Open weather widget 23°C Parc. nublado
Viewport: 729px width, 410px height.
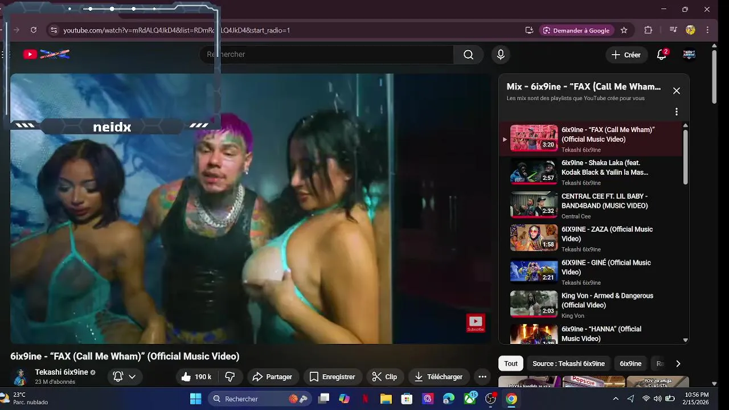(x=26, y=399)
